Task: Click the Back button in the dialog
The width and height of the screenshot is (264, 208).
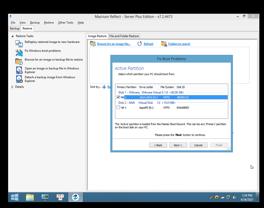Action: 158,145
